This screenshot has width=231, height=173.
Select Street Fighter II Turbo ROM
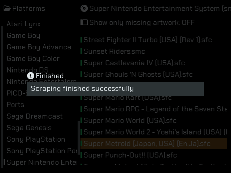tap(148, 40)
